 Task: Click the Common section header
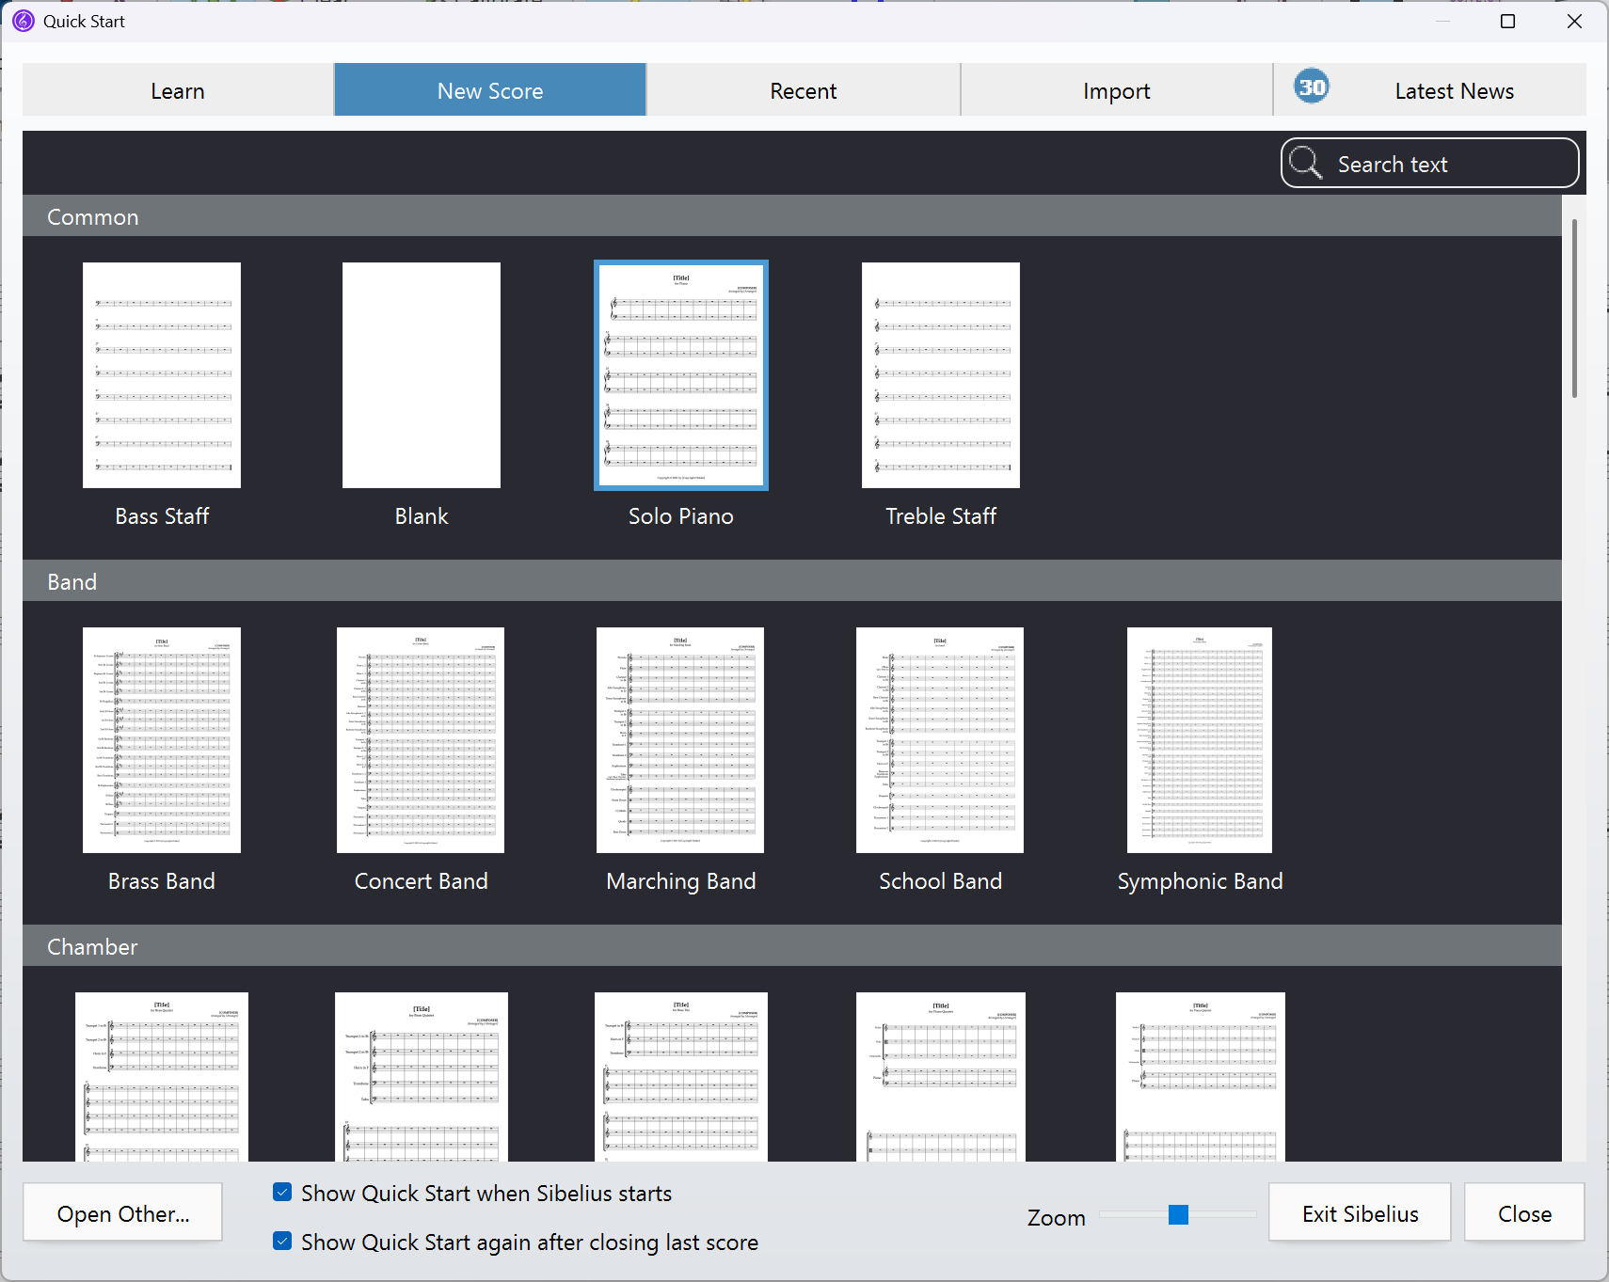(x=792, y=216)
